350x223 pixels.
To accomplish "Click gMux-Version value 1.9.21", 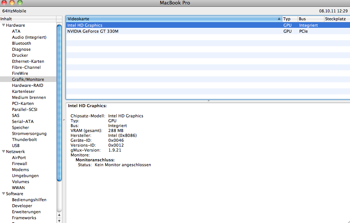I will click(115, 150).
